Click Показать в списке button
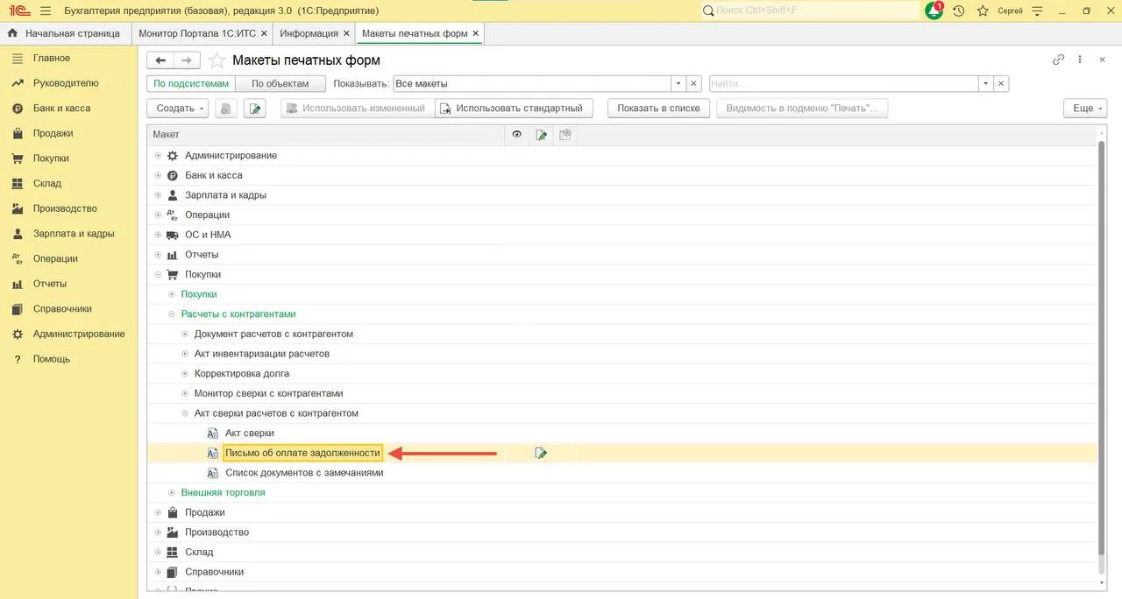 [658, 109]
